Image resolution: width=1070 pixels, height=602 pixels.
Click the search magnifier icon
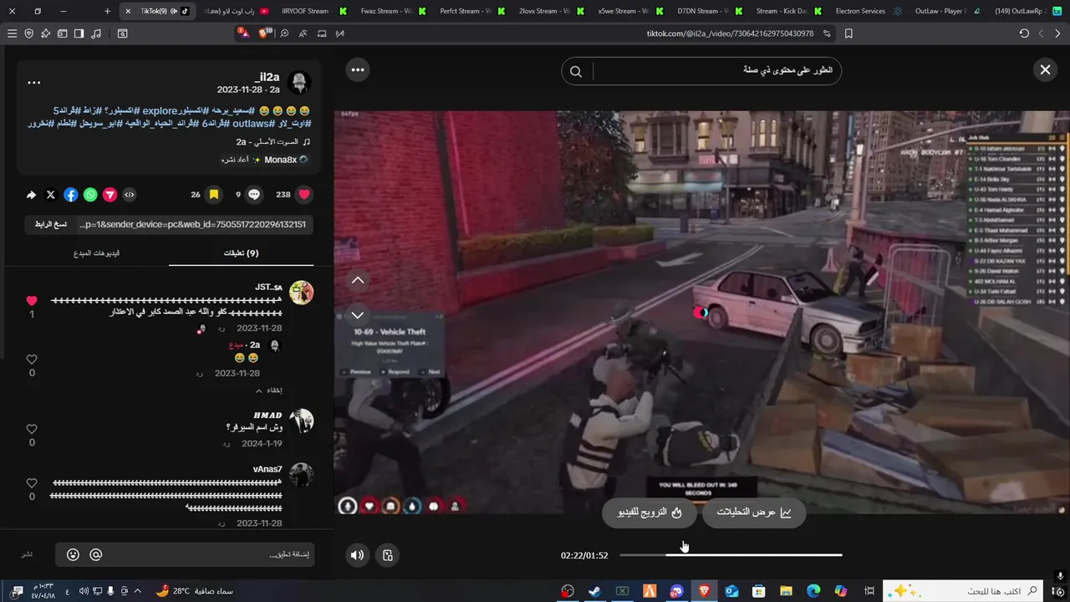[576, 71]
